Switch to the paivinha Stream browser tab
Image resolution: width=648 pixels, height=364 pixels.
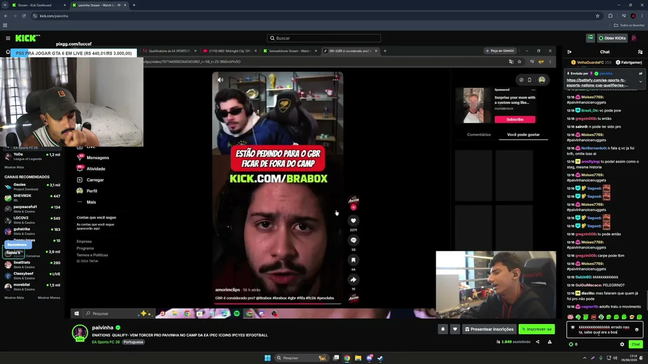[100, 5]
